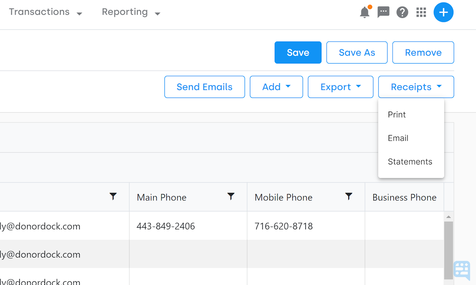Open the Mobile Phone column filter
Image resolution: width=476 pixels, height=285 pixels.
[348, 196]
